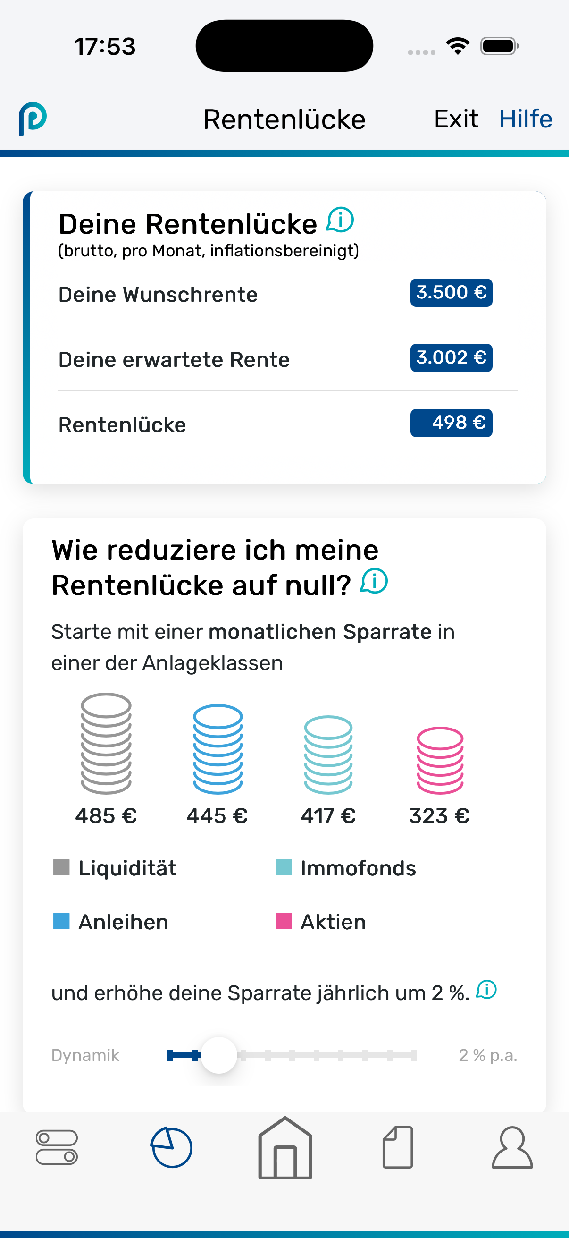Open profile tab in bottom bar
This screenshot has height=1238, width=569.
coord(512,1147)
